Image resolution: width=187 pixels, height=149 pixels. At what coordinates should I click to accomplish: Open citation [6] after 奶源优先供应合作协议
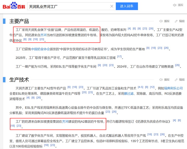click(x=179, y=120)
